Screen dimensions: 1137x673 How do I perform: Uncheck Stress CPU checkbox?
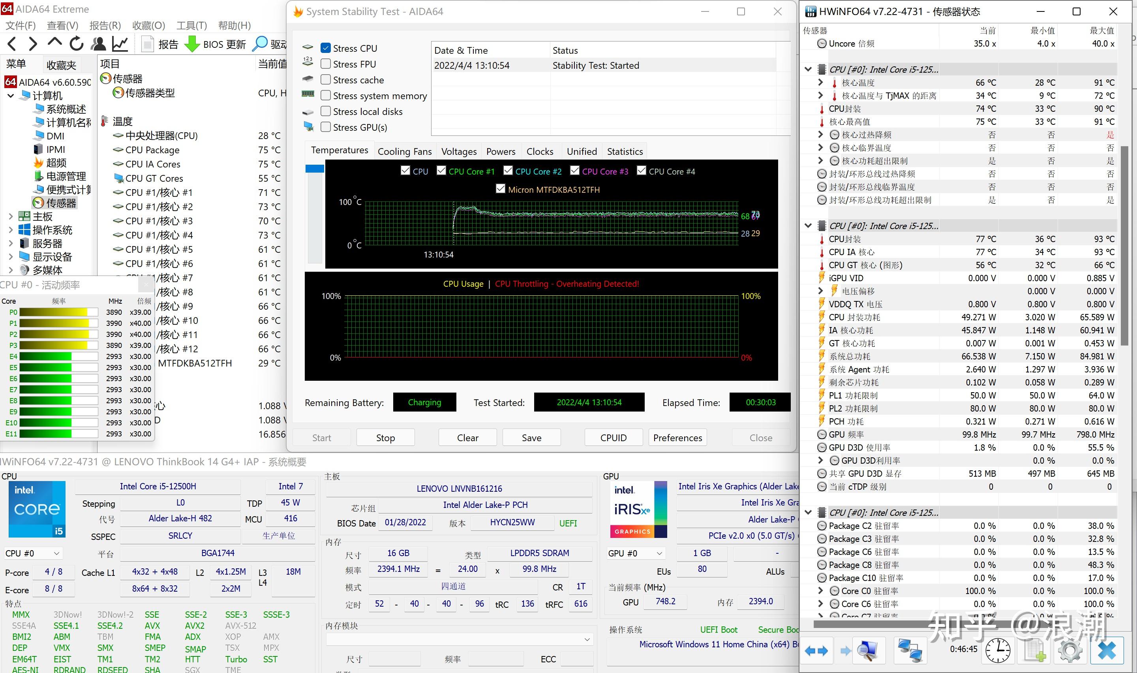(325, 48)
